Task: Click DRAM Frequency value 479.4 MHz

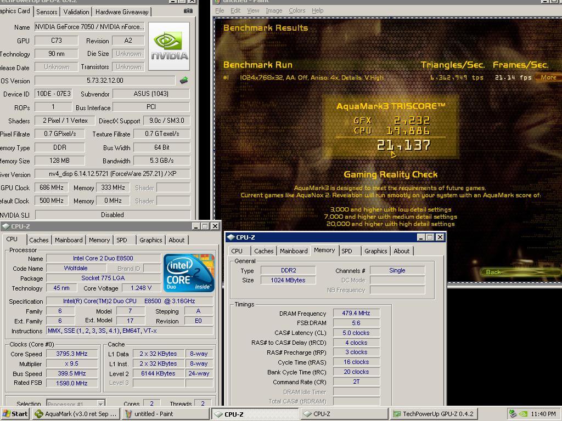Action: 356,313
